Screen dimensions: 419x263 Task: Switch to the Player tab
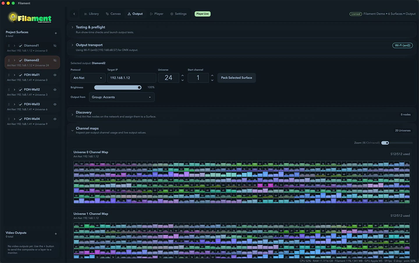click(x=157, y=14)
